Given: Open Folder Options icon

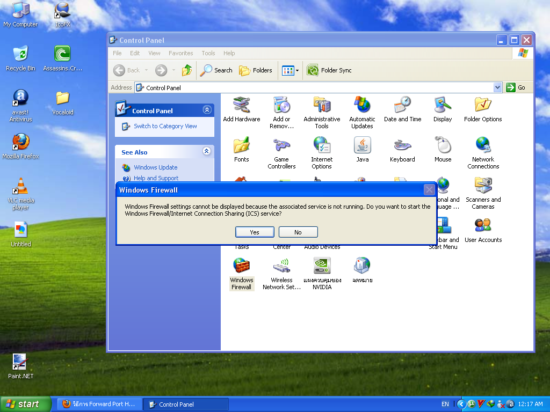Looking at the screenshot, I should tap(483, 105).
